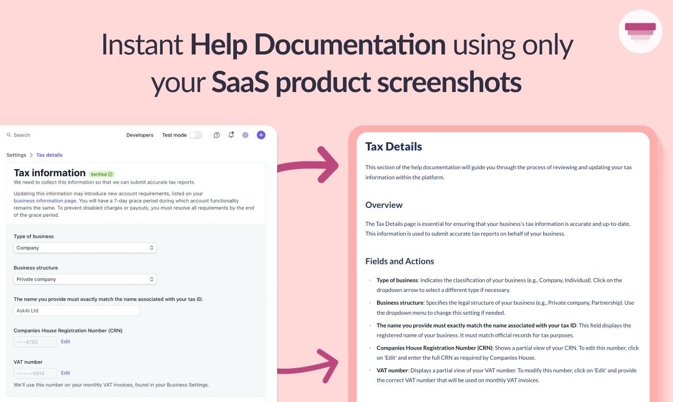Image resolution: width=673 pixels, height=402 pixels.
Task: Open notifications from the bell icon
Action: [231, 135]
